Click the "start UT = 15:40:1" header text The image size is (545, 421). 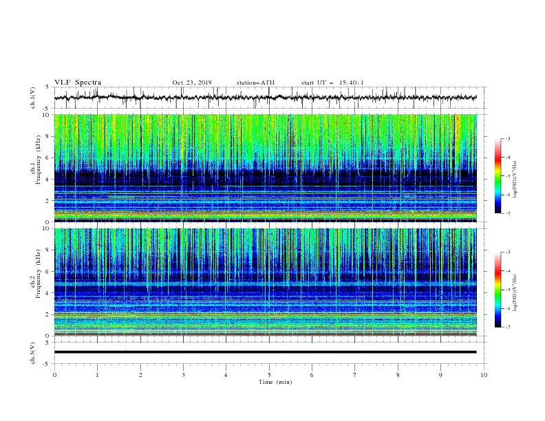point(332,83)
